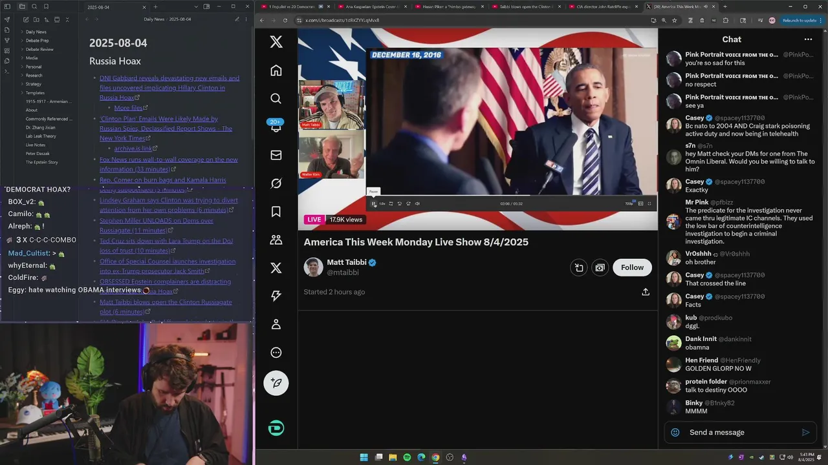The height and width of the screenshot is (465, 828).
Task: Click the browser address bar URL
Action: coord(342,20)
